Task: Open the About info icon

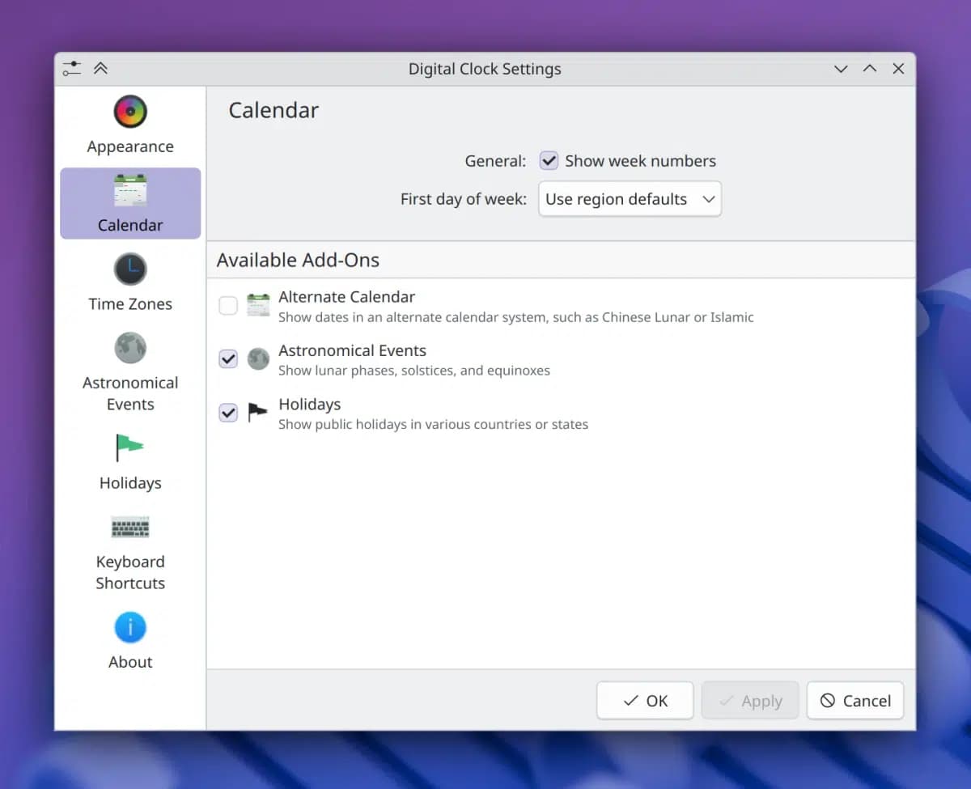Action: (130, 627)
